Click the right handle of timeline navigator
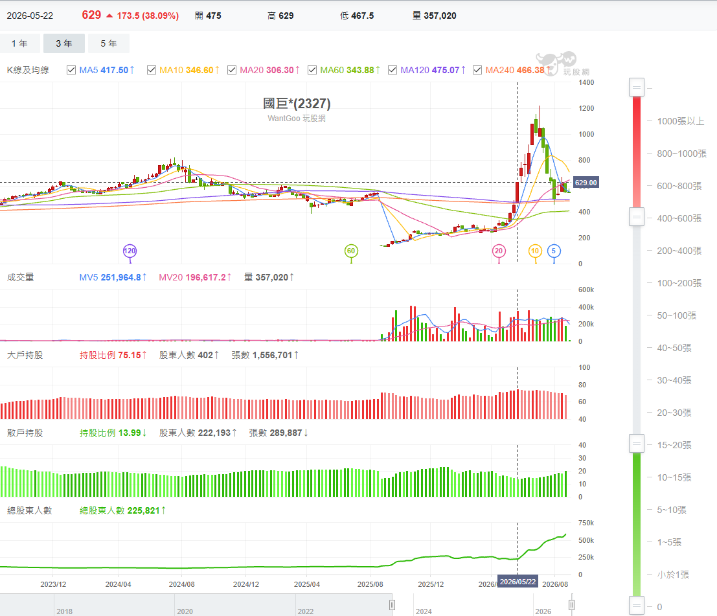 [571, 605]
